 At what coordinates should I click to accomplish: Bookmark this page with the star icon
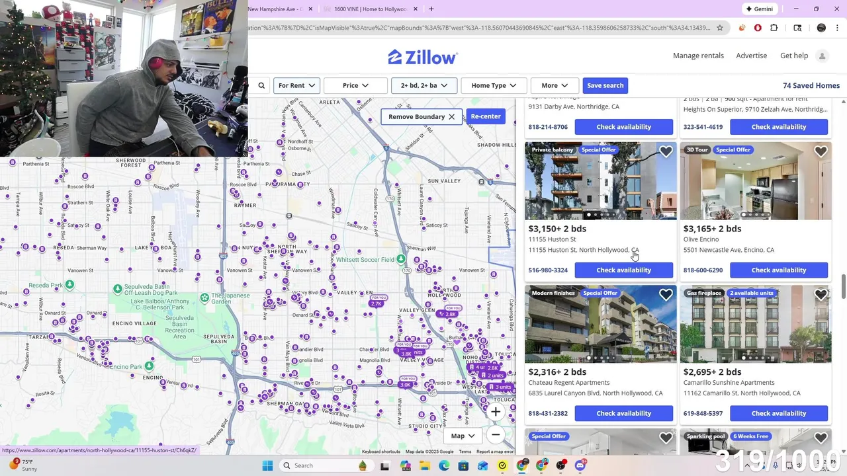pos(720,28)
